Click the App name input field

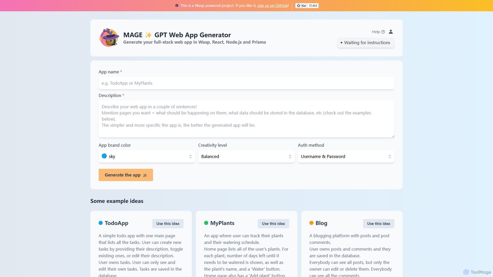click(246, 83)
